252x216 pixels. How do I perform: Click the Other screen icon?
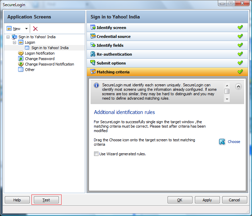(21, 70)
